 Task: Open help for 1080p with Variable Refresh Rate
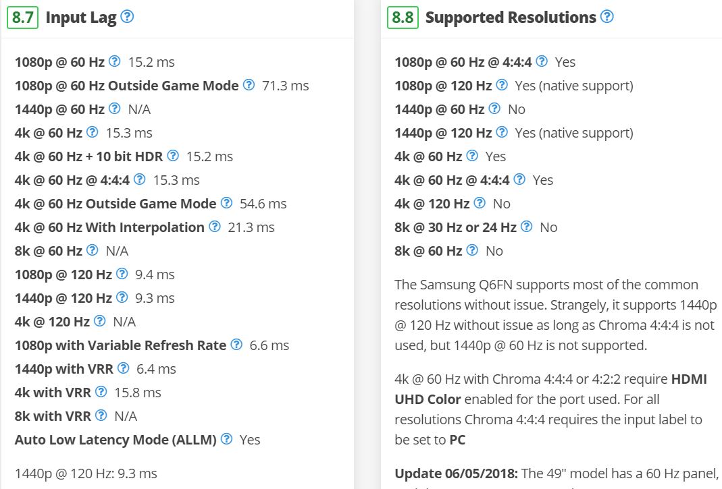236,345
